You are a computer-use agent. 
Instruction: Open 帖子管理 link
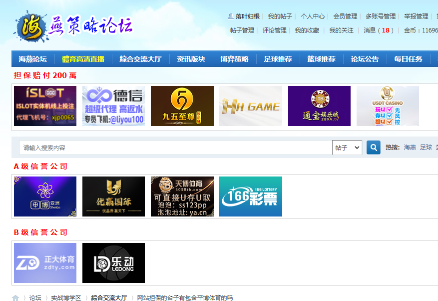(242, 30)
